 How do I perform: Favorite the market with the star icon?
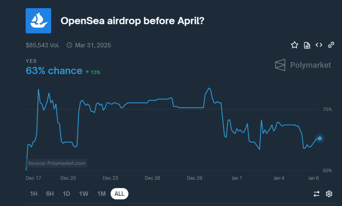click(x=294, y=45)
